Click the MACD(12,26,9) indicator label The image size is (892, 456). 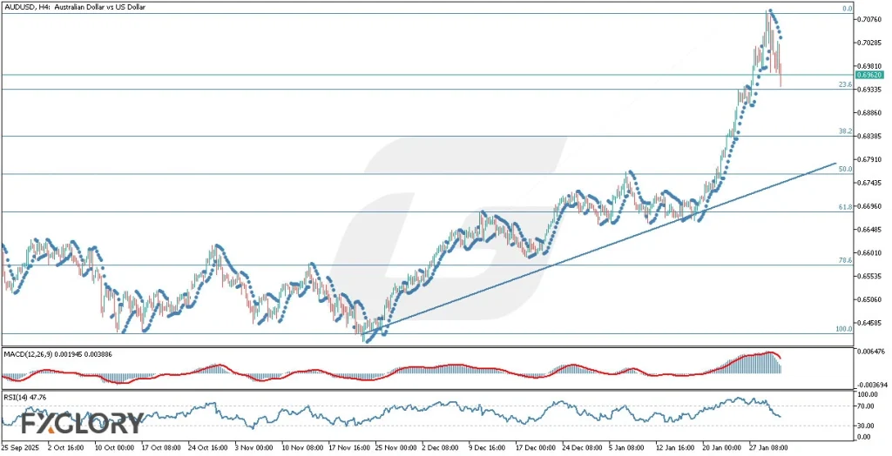[x=57, y=353]
